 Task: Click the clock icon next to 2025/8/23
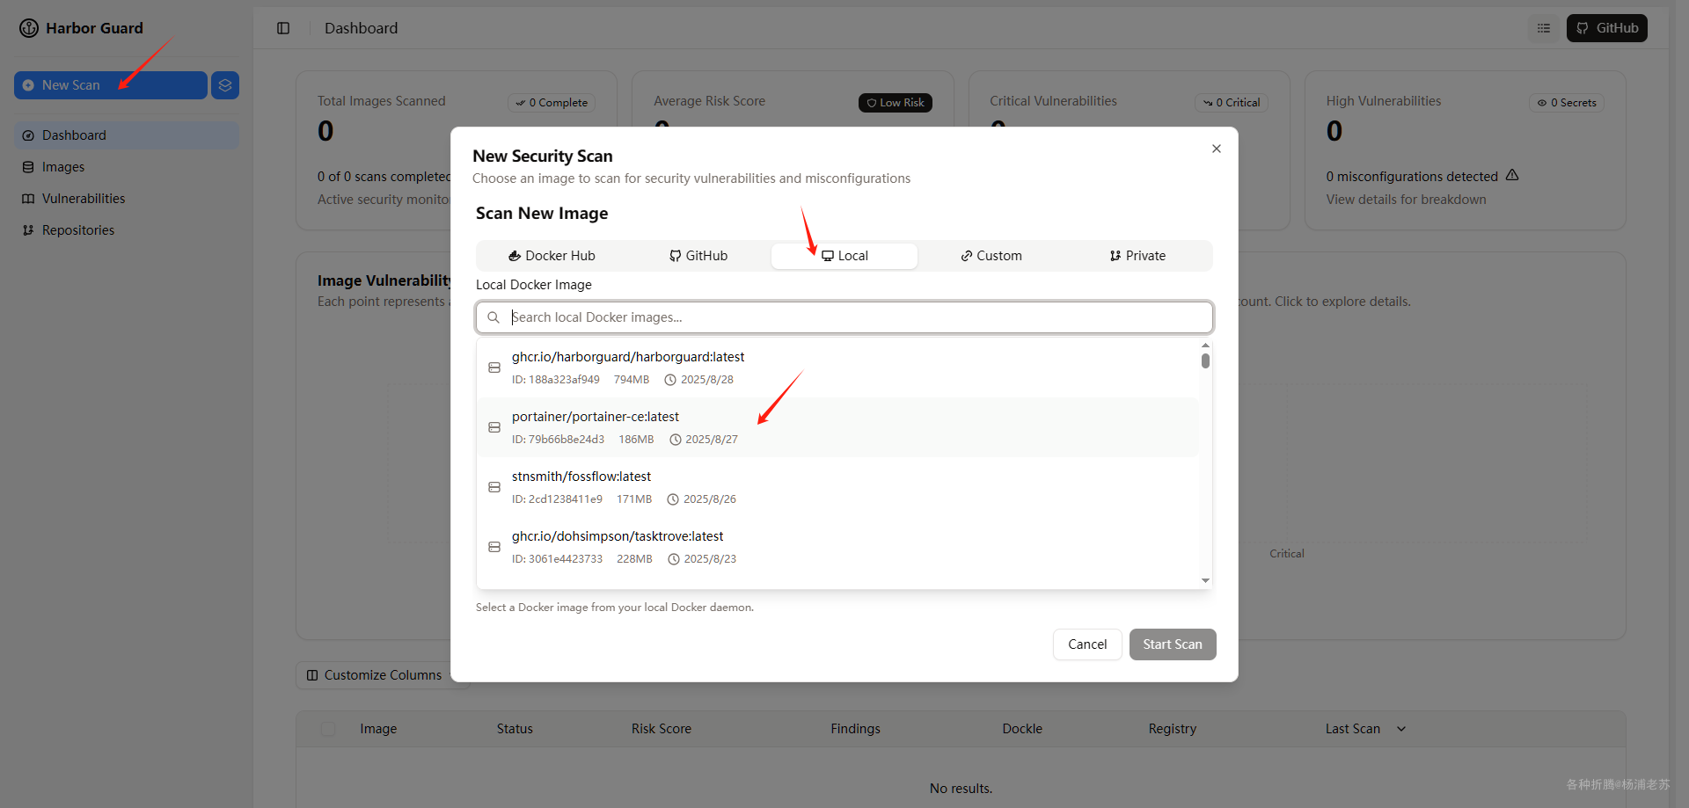(674, 559)
